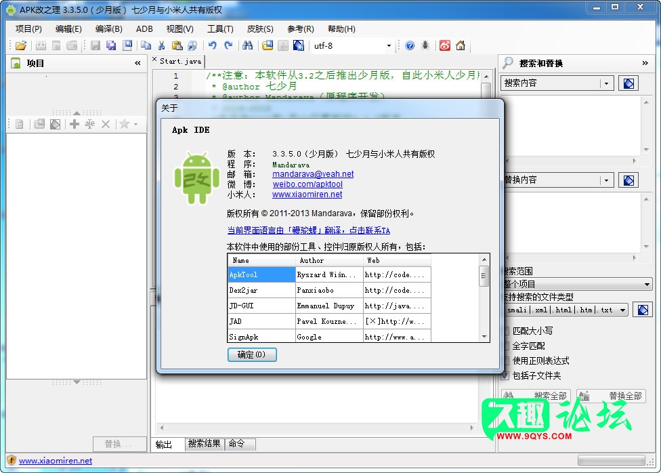Open project with the folder toolbar icon
The image size is (661, 473).
point(21,45)
